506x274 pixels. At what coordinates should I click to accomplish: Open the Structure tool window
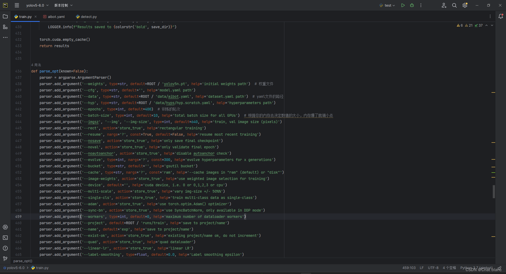(5, 27)
